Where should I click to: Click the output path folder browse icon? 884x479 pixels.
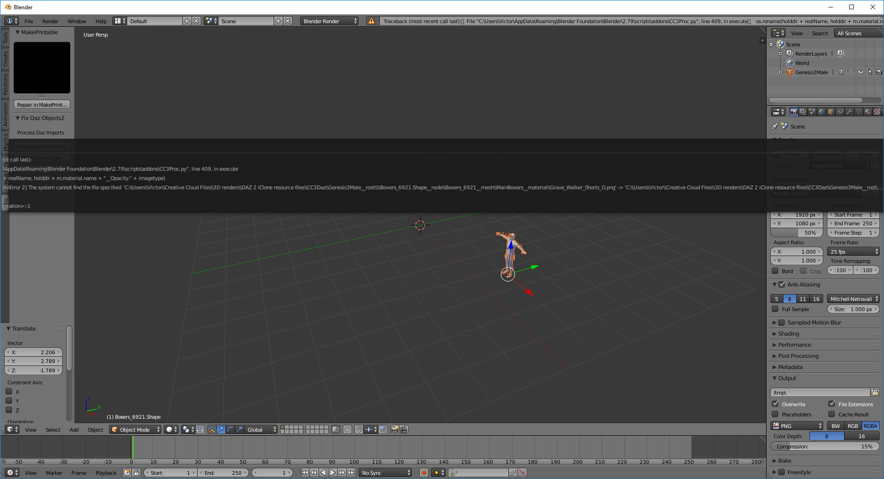coord(875,392)
